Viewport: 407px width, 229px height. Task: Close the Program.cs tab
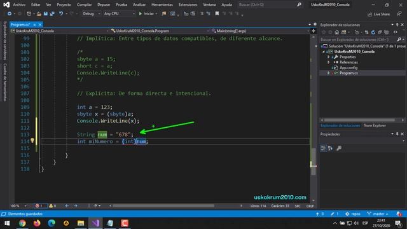tap(40, 24)
